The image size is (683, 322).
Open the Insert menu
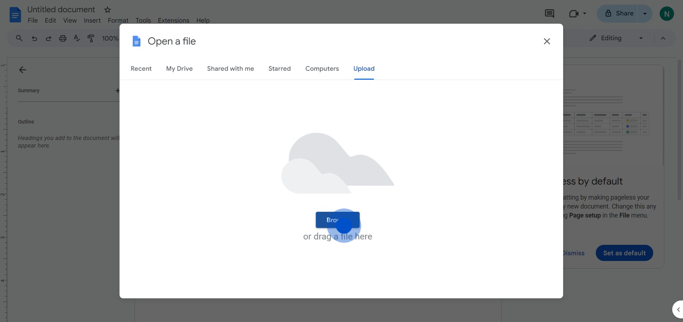click(x=92, y=20)
